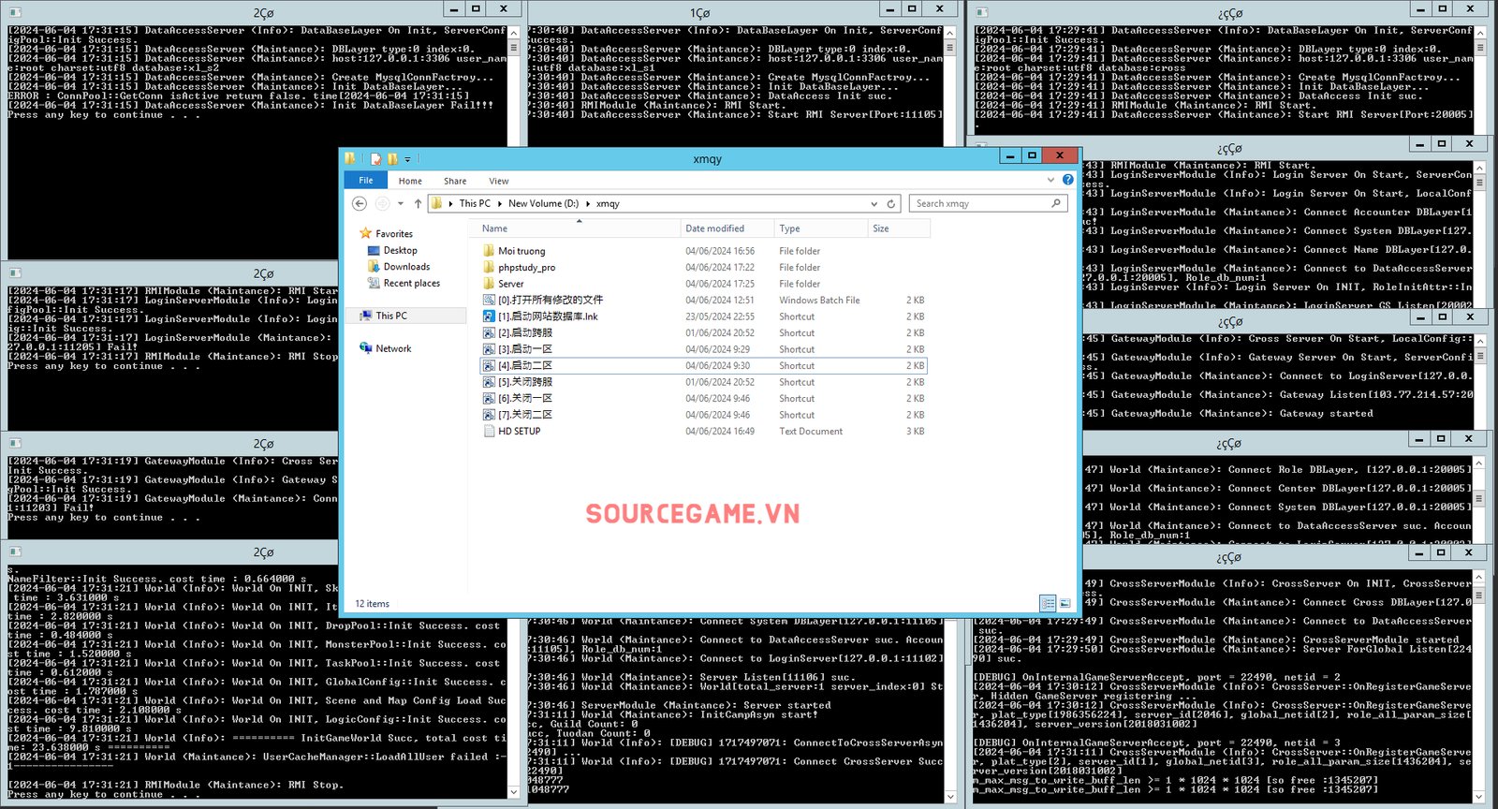Click the Up one level arrow

pos(419,203)
